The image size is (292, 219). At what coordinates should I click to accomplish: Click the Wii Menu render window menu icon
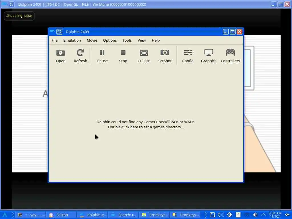tap(11, 4)
